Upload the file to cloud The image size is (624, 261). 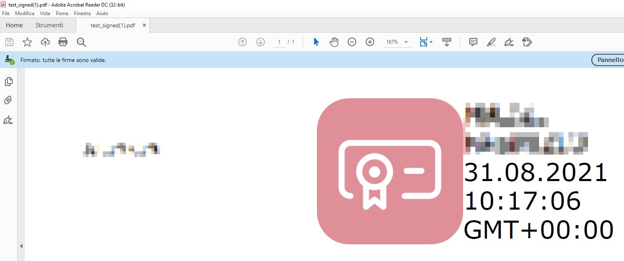(x=45, y=42)
